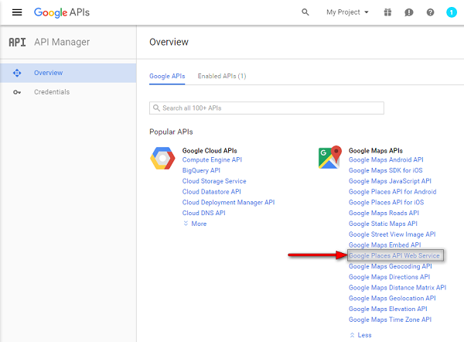
Task: Click the gift free trial icon
Action: coord(387,12)
